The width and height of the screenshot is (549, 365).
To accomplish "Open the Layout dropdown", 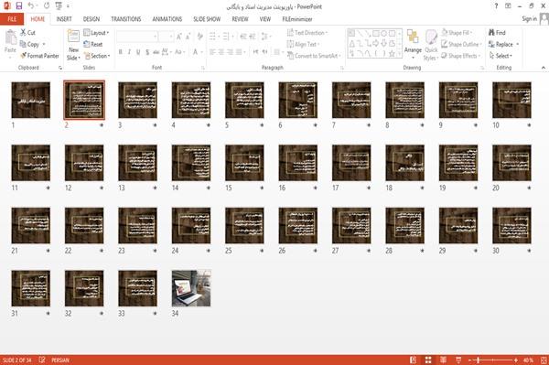I will (96, 33).
